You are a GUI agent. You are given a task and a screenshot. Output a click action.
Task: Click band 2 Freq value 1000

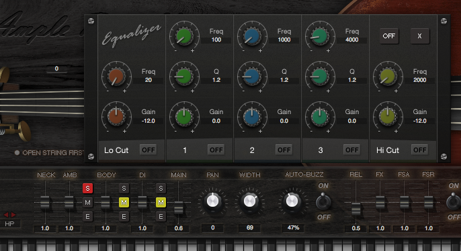pos(284,40)
